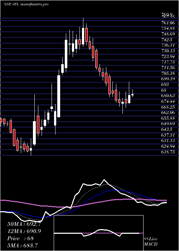The height and width of the screenshot is (251, 179).
Task: Select the 736.31 price axis label
Action: coord(168,45)
